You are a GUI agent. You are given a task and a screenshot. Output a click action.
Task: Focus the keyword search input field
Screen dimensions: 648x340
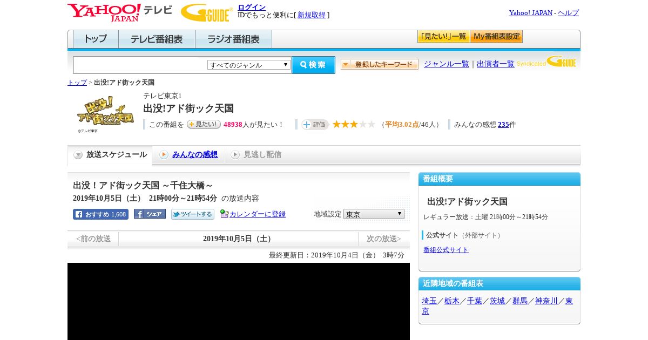[x=140, y=65]
